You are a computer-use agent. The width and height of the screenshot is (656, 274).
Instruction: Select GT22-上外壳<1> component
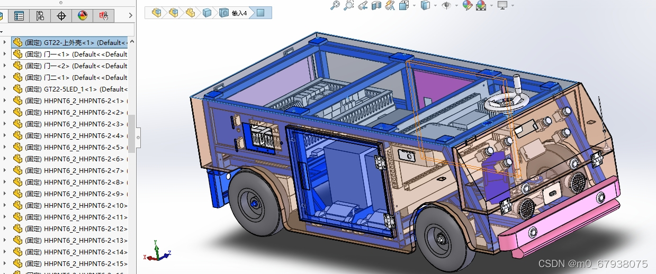coord(70,42)
